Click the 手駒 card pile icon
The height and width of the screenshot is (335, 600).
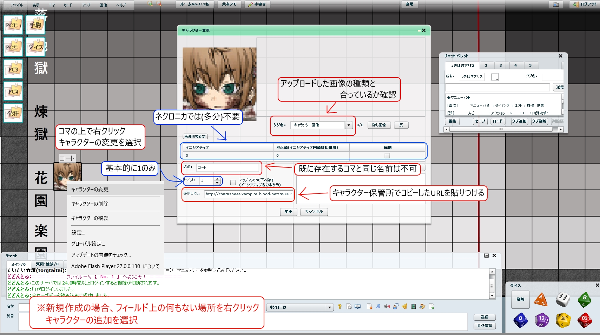pos(35,25)
